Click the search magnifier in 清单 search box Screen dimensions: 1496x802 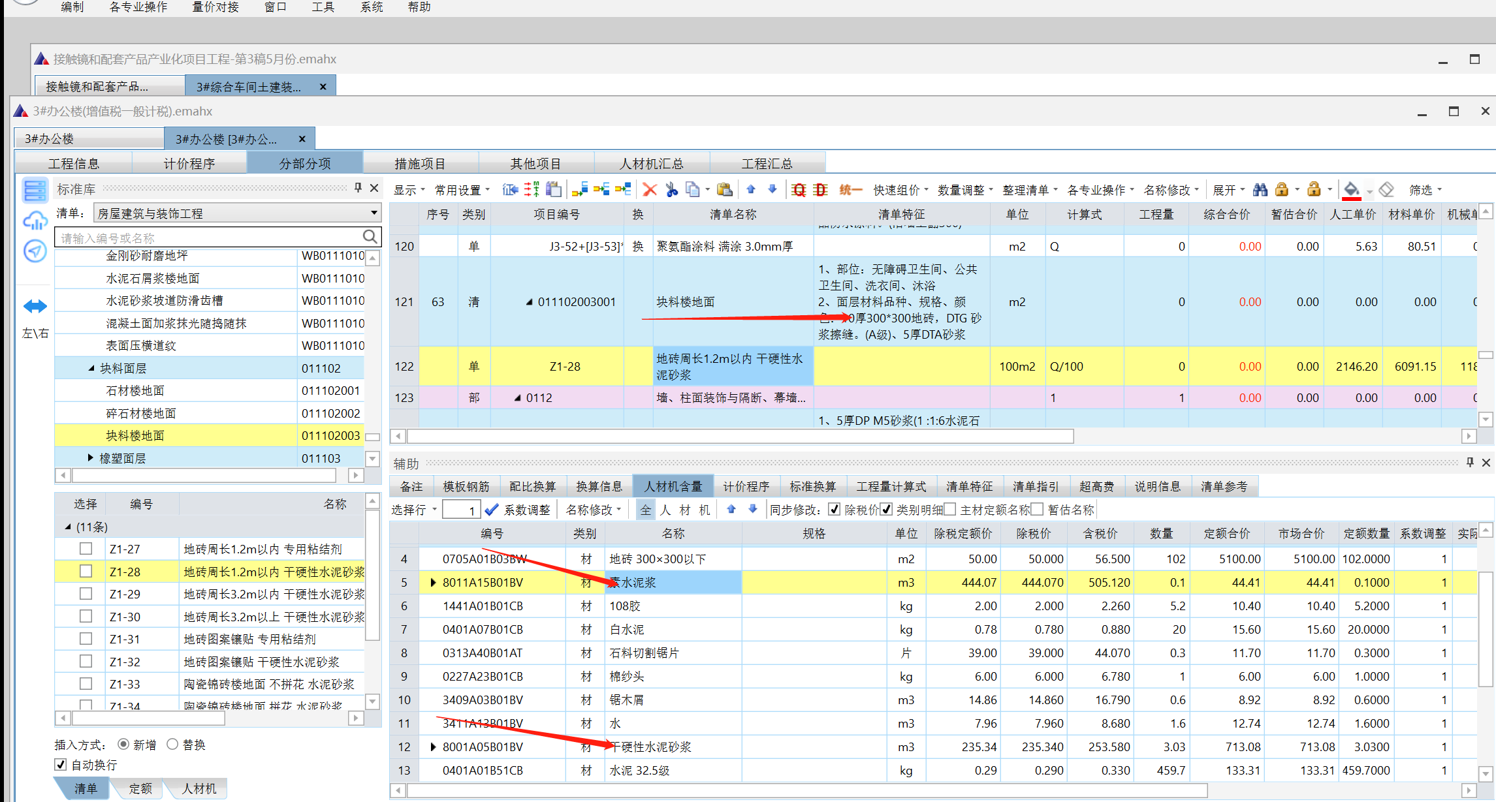tap(370, 237)
